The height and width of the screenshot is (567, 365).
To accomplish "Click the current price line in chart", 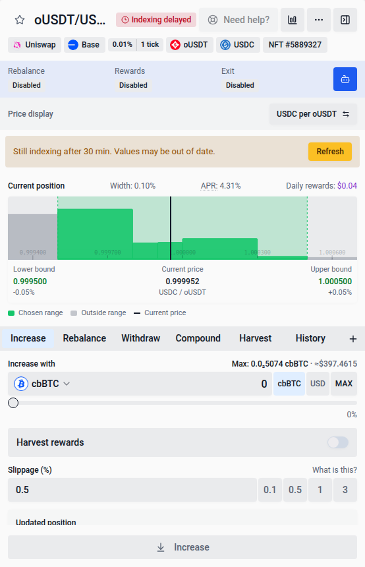I will (171, 228).
